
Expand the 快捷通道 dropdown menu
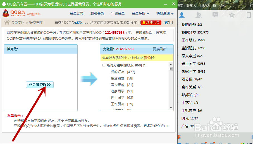[x=165, y=13]
